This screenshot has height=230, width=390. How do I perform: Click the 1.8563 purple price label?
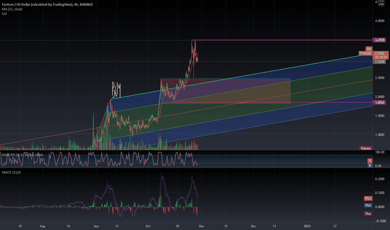379,102
